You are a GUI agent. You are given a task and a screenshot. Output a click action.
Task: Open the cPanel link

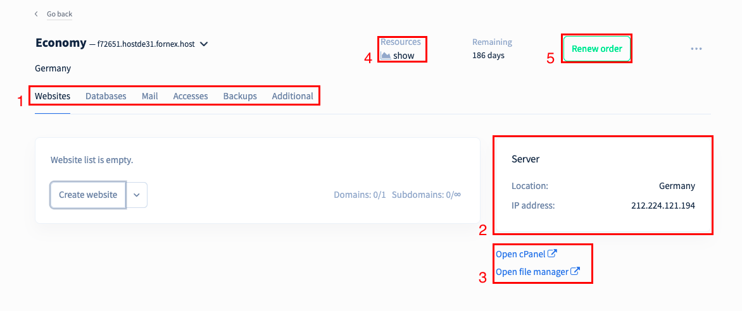tap(520, 254)
